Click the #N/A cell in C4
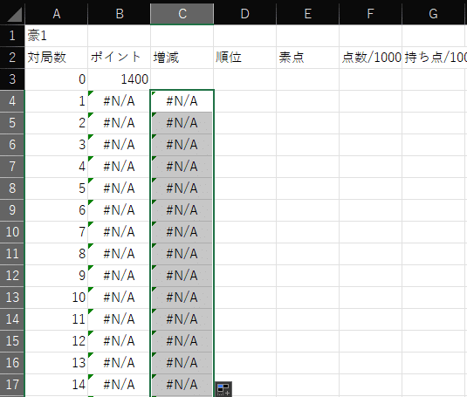Image resolution: width=467 pixels, height=397 pixels. click(x=182, y=101)
